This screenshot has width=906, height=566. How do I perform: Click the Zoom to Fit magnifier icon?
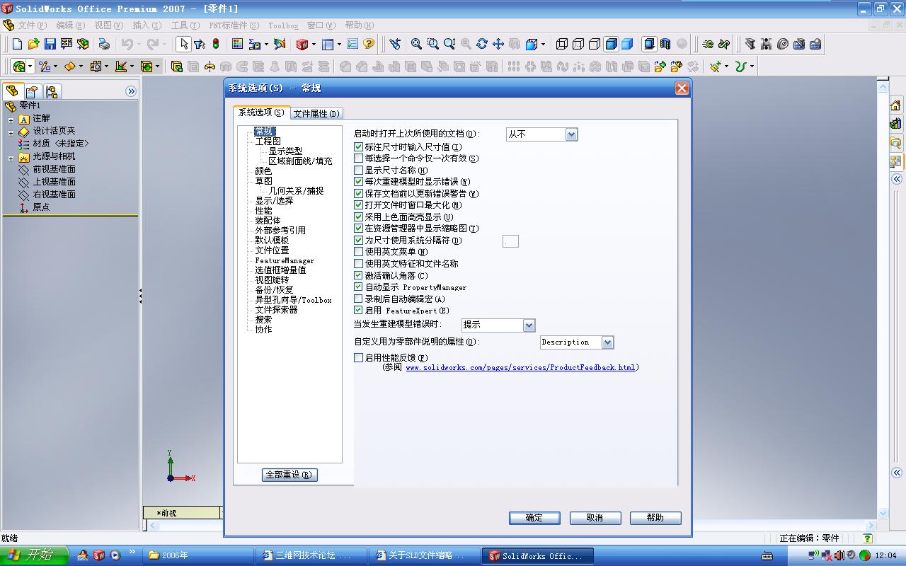417,44
